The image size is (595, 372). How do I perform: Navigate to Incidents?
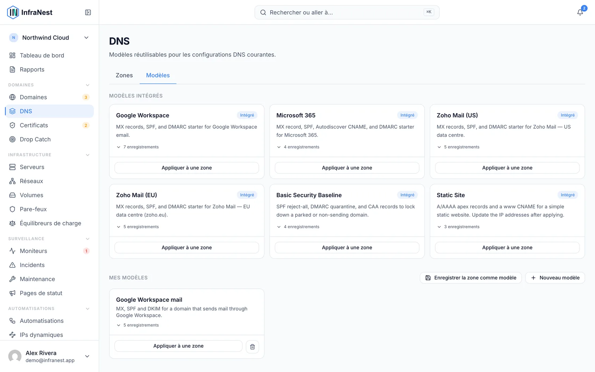point(49,265)
